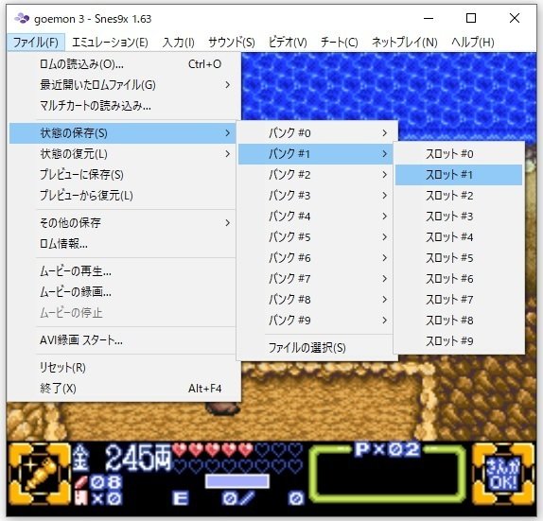Save state to スロット #7
543x521 pixels.
click(459, 299)
